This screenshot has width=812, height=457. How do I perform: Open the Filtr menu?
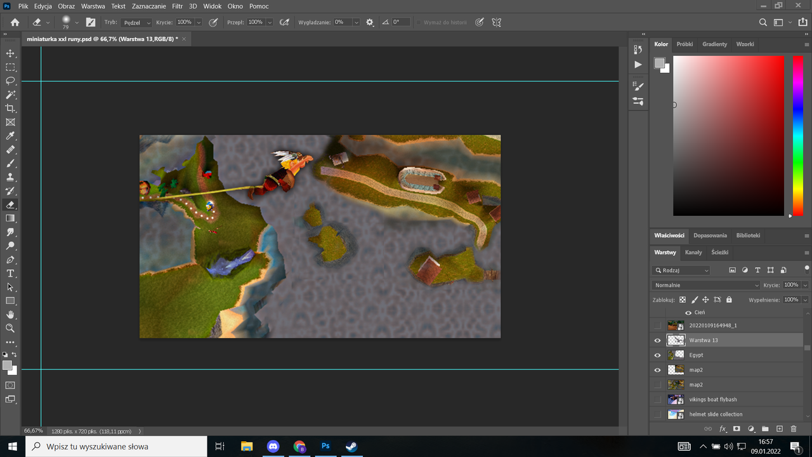178,6
